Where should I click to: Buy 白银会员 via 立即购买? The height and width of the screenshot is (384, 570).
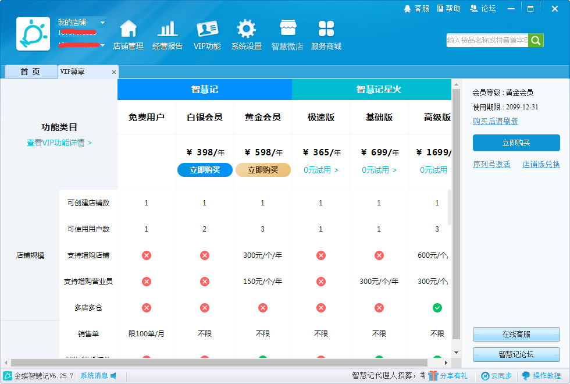click(205, 170)
